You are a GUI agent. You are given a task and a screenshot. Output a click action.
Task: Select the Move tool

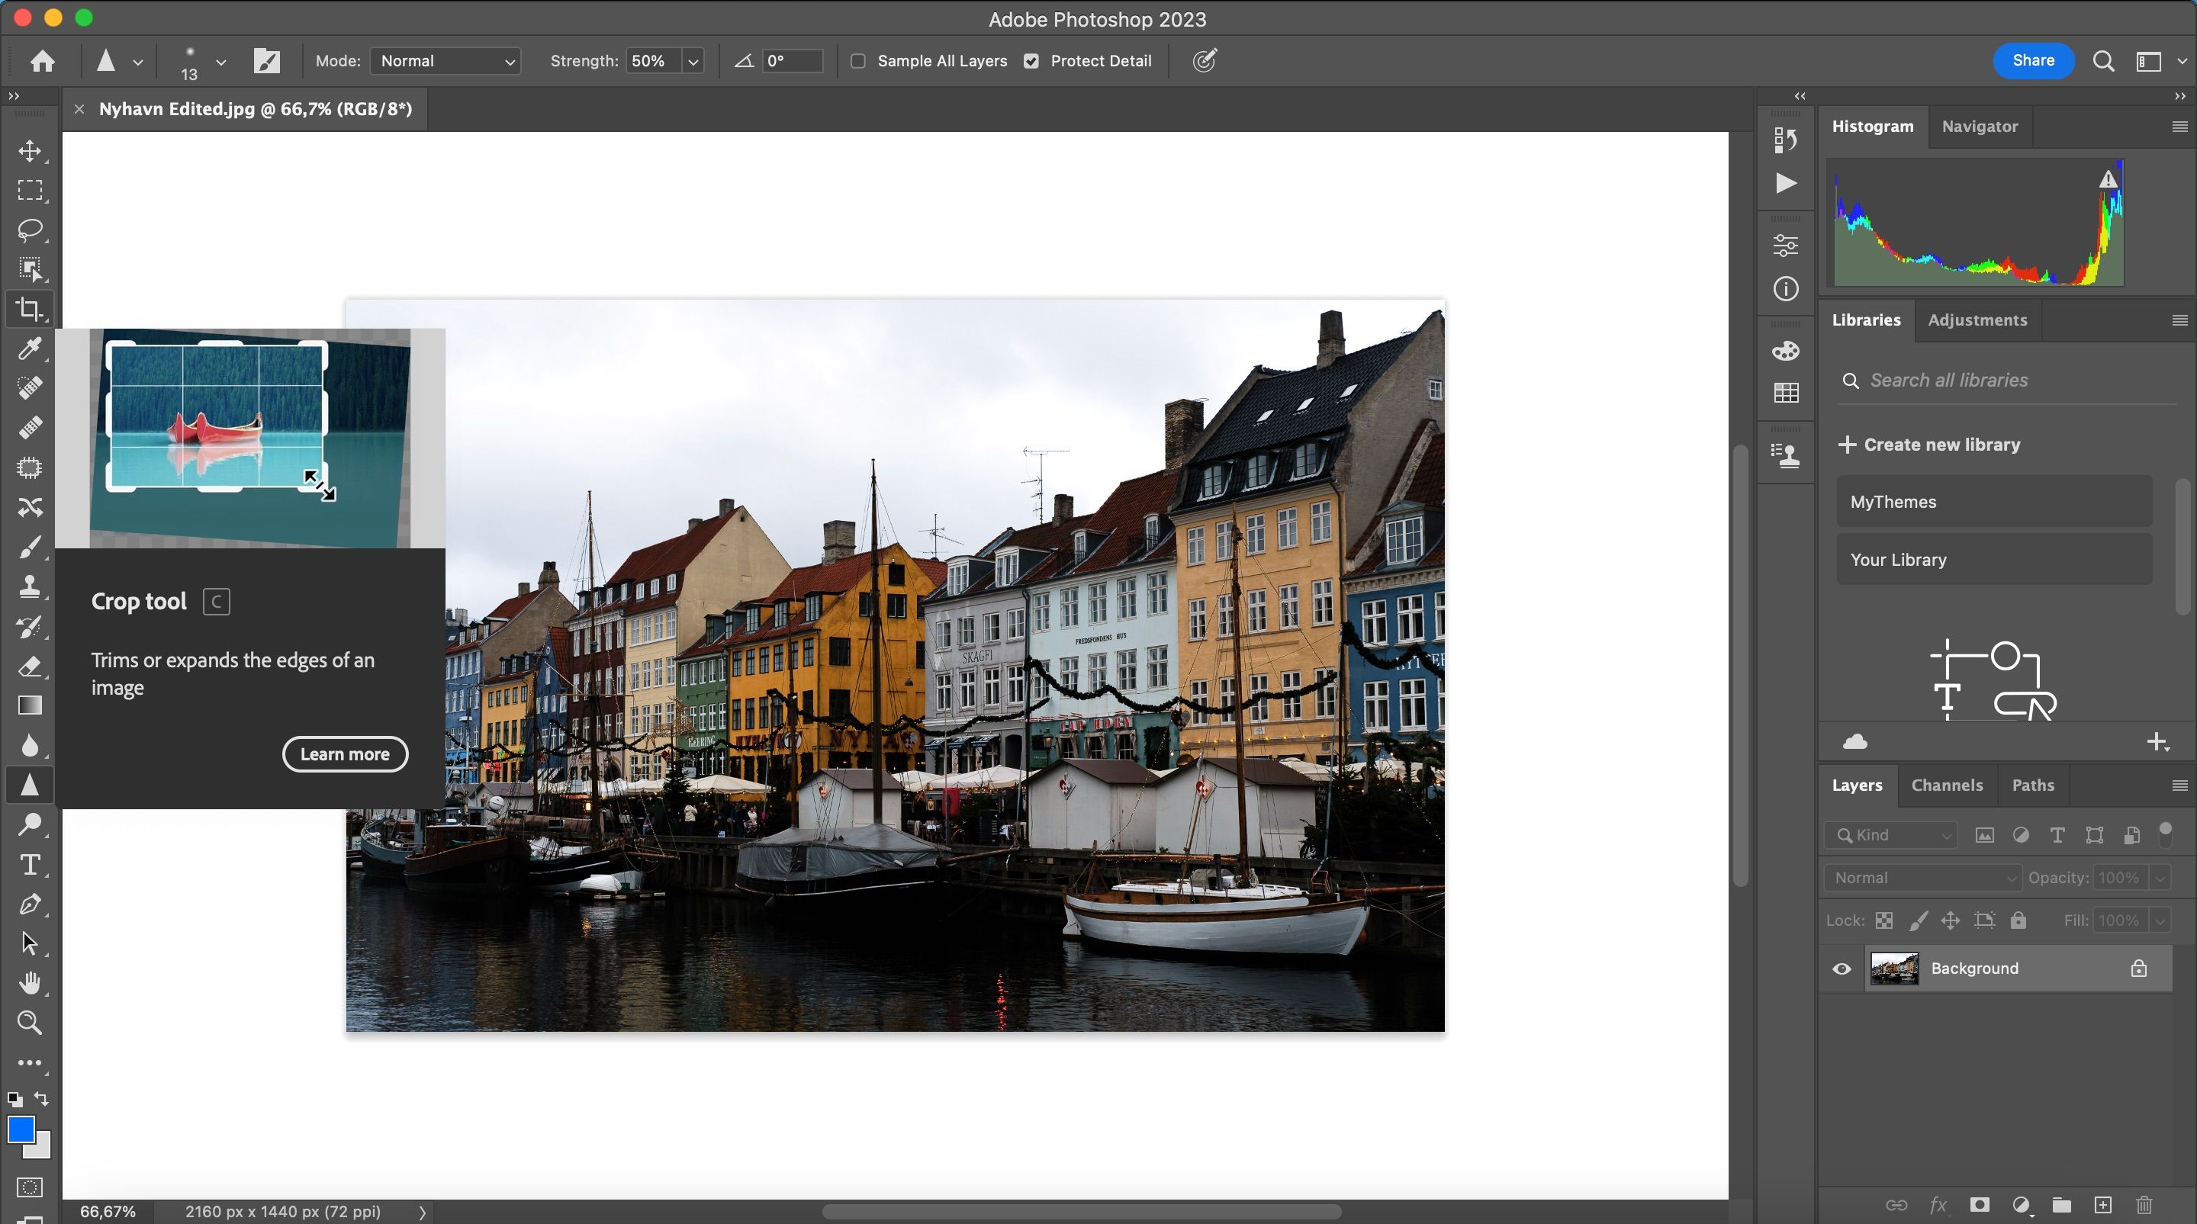(31, 152)
